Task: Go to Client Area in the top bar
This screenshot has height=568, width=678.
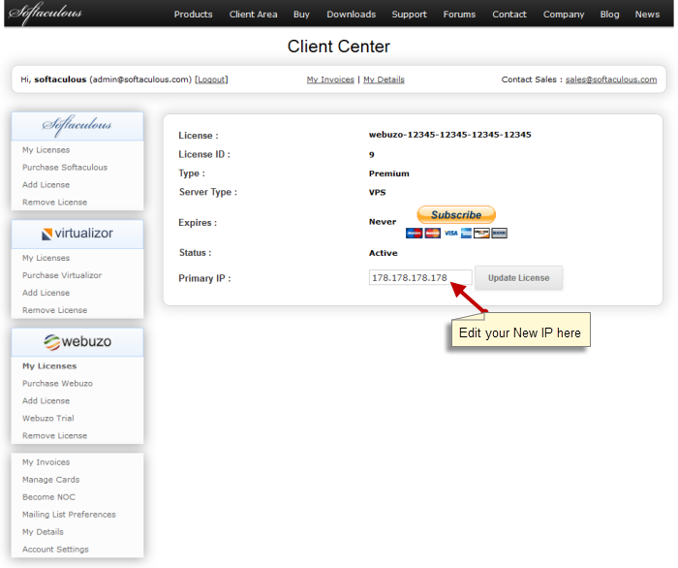Action: point(254,15)
